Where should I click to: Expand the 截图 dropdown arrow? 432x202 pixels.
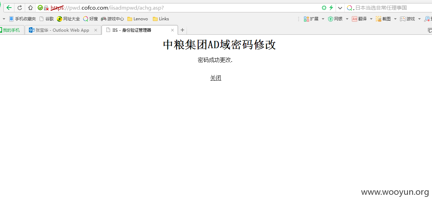(395, 19)
